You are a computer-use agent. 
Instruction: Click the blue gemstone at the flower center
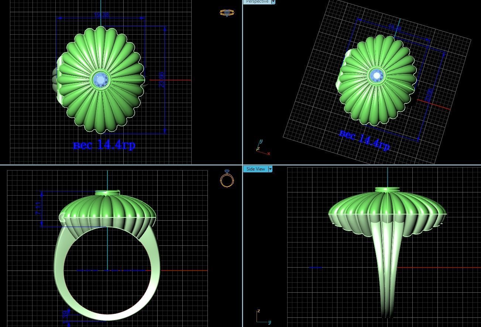(x=100, y=80)
